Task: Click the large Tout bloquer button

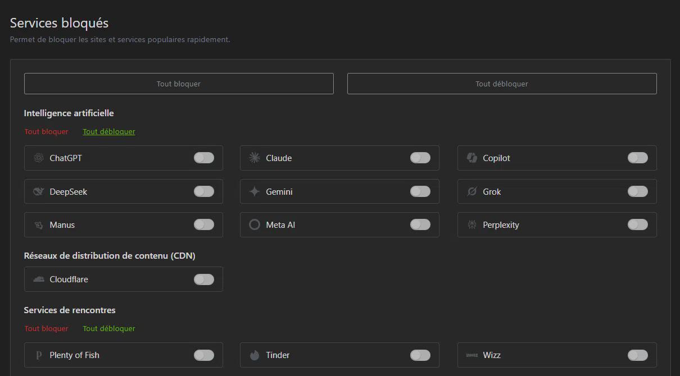Action: [x=179, y=84]
